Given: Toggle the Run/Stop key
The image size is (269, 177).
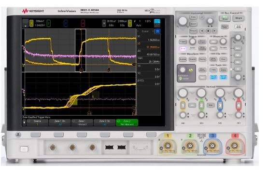Looking at the screenshot, I should click(225, 18).
